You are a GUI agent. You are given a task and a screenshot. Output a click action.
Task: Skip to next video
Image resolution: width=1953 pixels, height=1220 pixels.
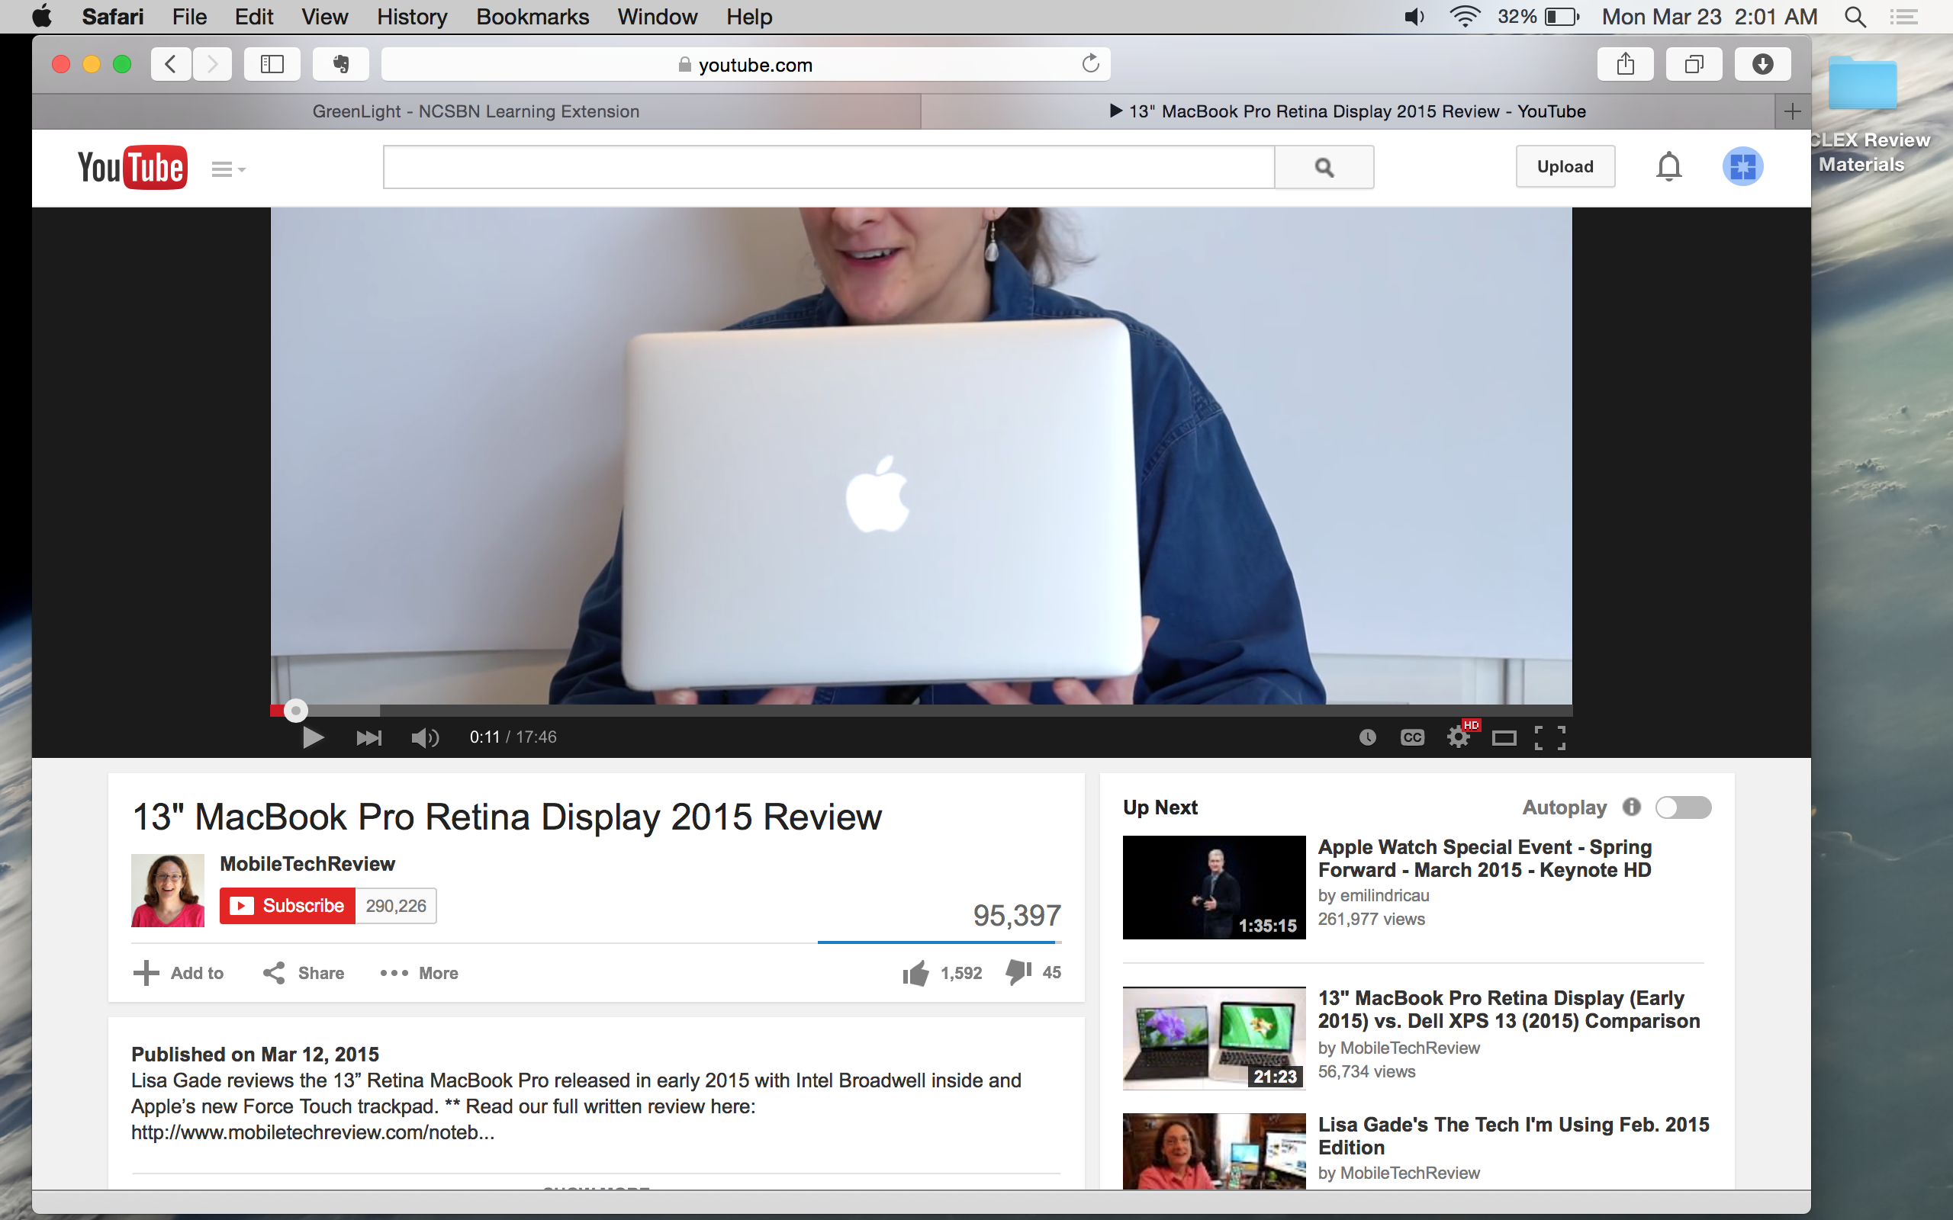click(368, 737)
